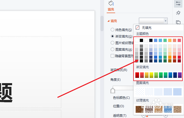
Task: Choose the light green gradient fill preset
Action: (x=156, y=75)
